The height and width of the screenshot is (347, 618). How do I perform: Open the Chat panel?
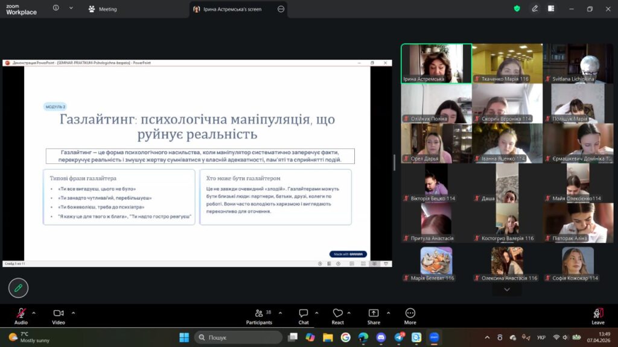(x=304, y=314)
